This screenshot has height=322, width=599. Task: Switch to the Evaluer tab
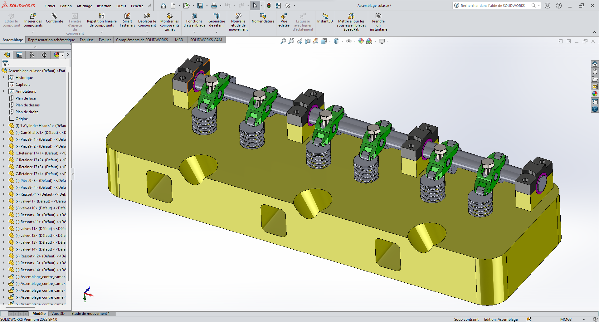pos(105,40)
